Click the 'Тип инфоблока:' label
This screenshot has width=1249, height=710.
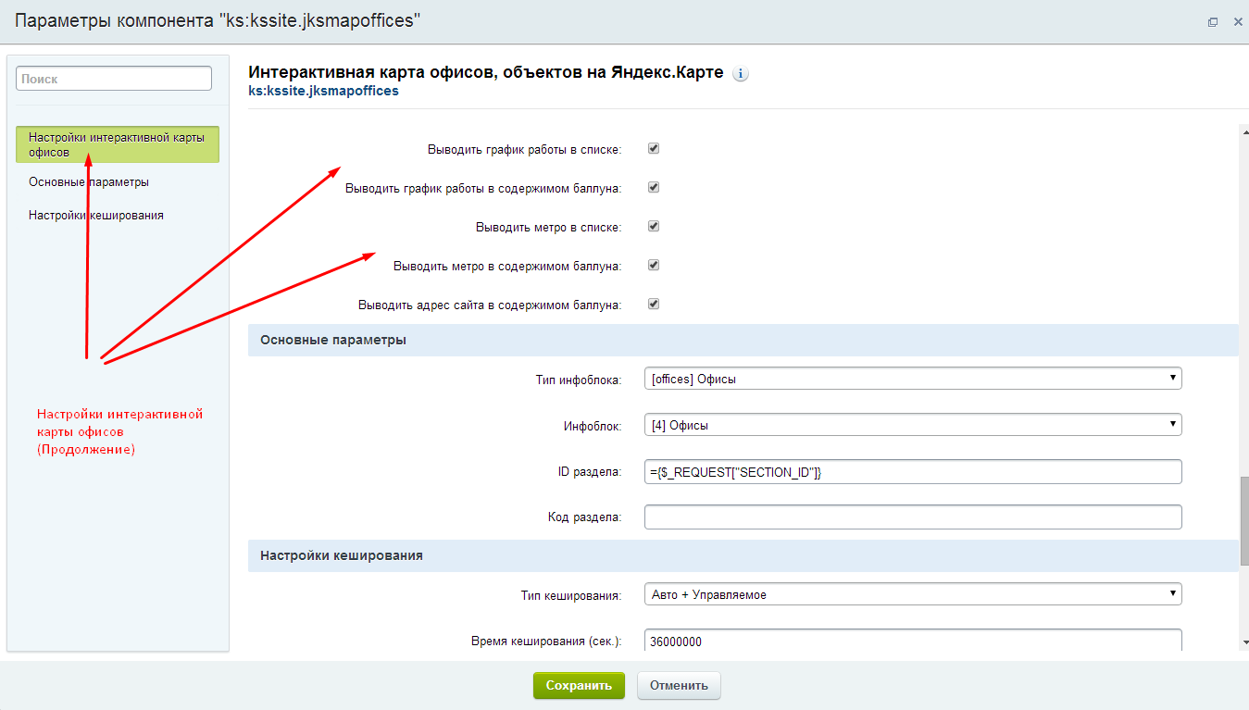coord(578,380)
